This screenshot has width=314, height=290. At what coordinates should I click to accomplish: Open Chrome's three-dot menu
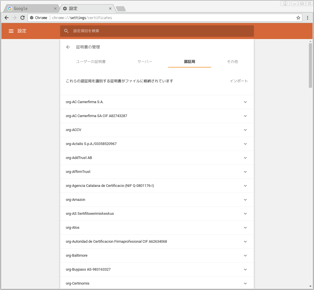coord(307,18)
